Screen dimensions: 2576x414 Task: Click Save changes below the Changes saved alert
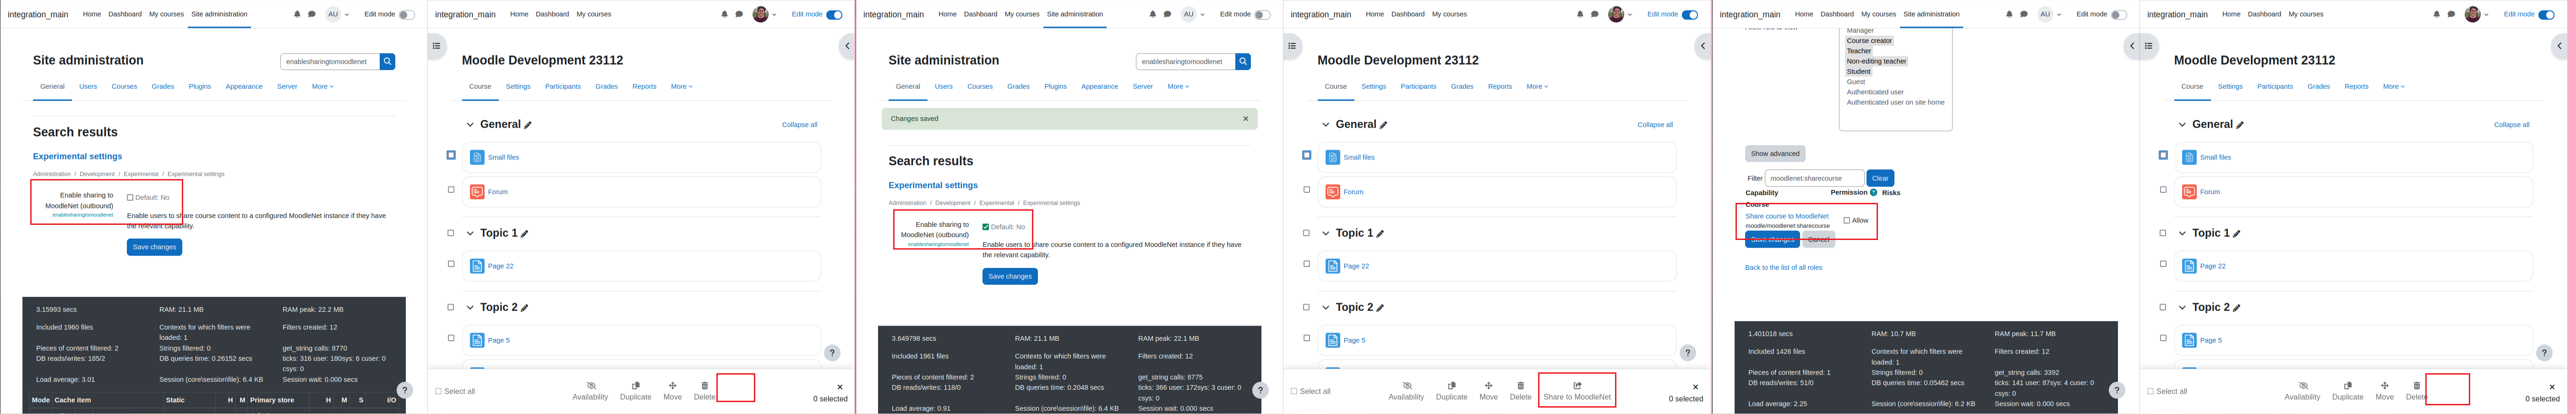coord(1009,276)
